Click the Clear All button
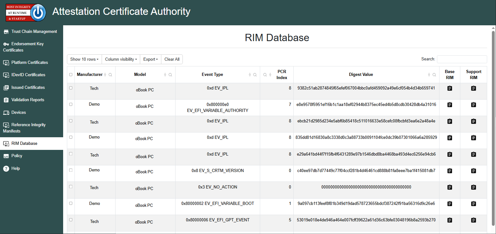Viewport: 496px width, 234px height. pyautogui.click(x=172, y=59)
